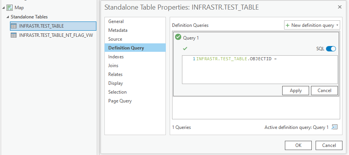The width and height of the screenshot is (349, 155).
Task: Click the active definition query icon
Action: click(335, 127)
